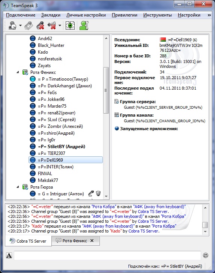The height and width of the screenshot is (273, 215).
Task: Select user Andr62 in channel tree
Action: [45, 39]
